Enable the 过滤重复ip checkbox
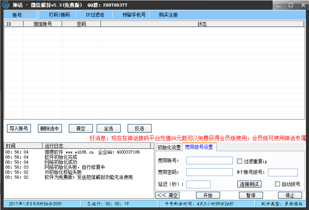309x210 pixels. 239,161
